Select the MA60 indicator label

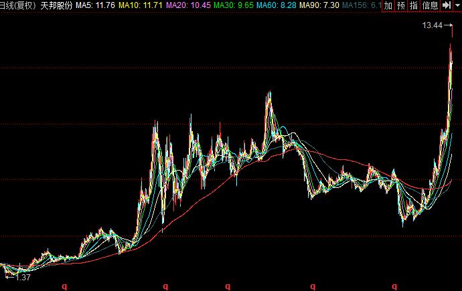(x=277, y=5)
